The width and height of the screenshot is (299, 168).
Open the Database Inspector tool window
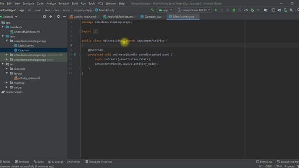(x=99, y=162)
